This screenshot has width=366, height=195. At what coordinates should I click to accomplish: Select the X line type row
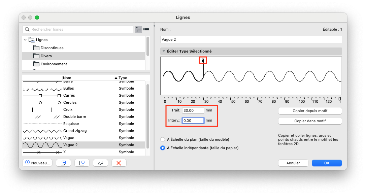pyautogui.click(x=84, y=152)
